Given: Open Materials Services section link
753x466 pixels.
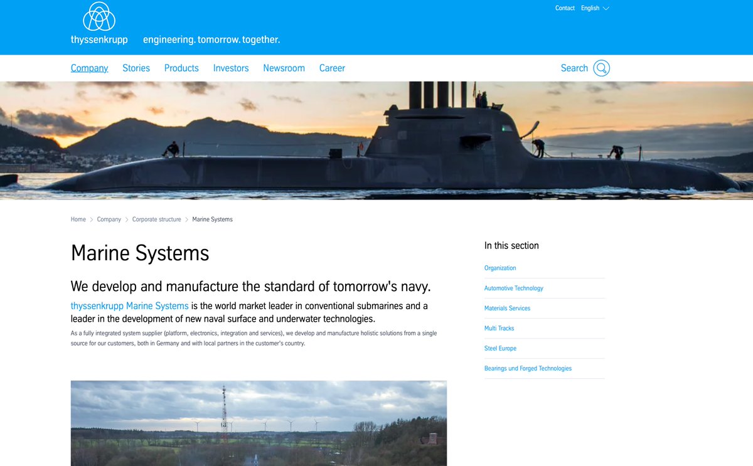Looking at the screenshot, I should [507, 308].
